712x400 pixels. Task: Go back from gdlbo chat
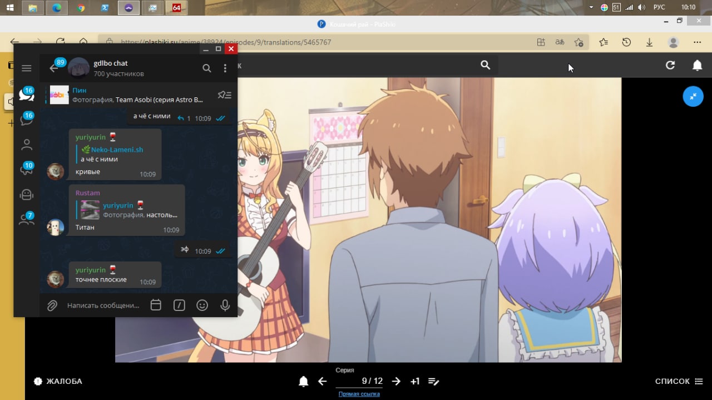point(53,68)
